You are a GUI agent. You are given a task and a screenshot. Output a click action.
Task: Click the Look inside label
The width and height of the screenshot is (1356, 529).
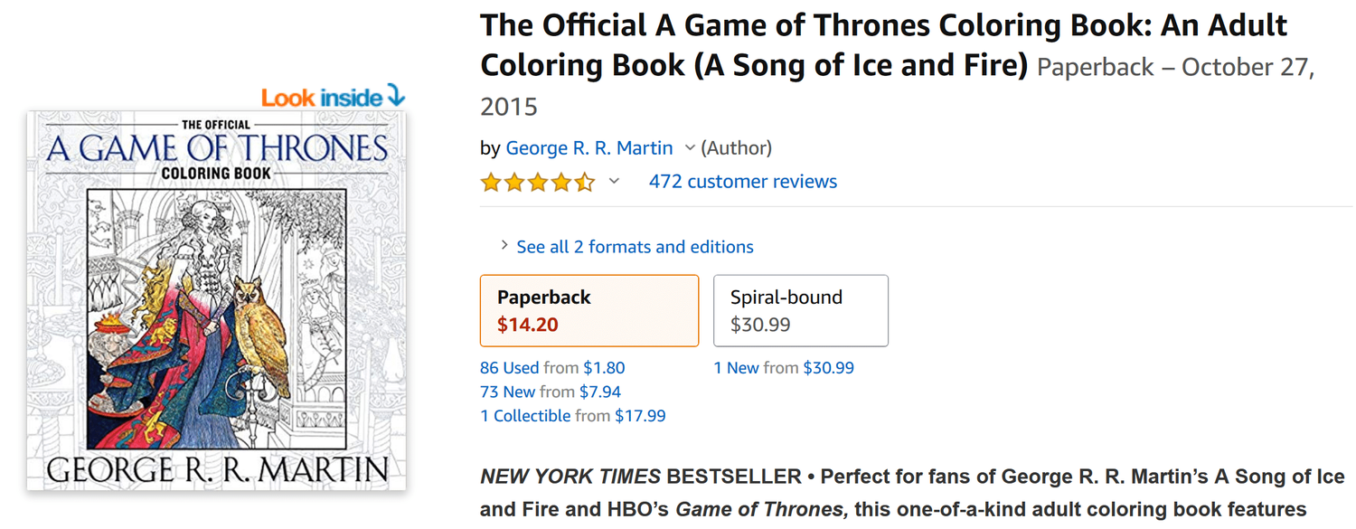(321, 98)
